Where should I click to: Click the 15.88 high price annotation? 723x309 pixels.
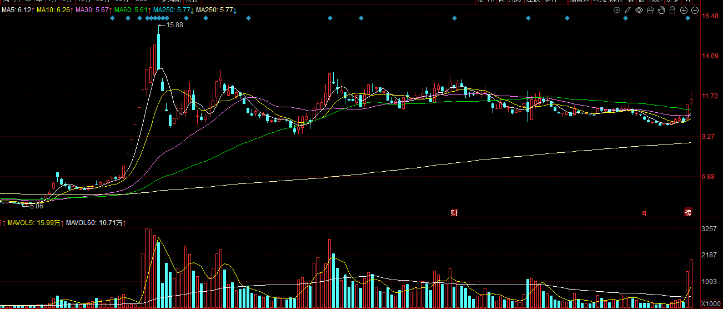[x=174, y=25]
